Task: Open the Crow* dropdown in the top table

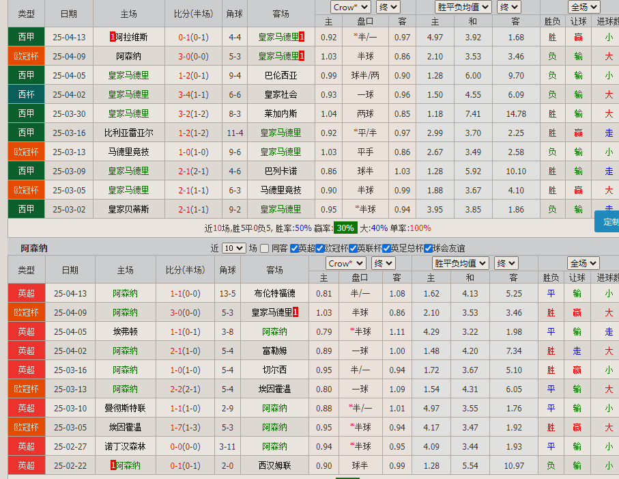Action: pyautogui.click(x=350, y=7)
